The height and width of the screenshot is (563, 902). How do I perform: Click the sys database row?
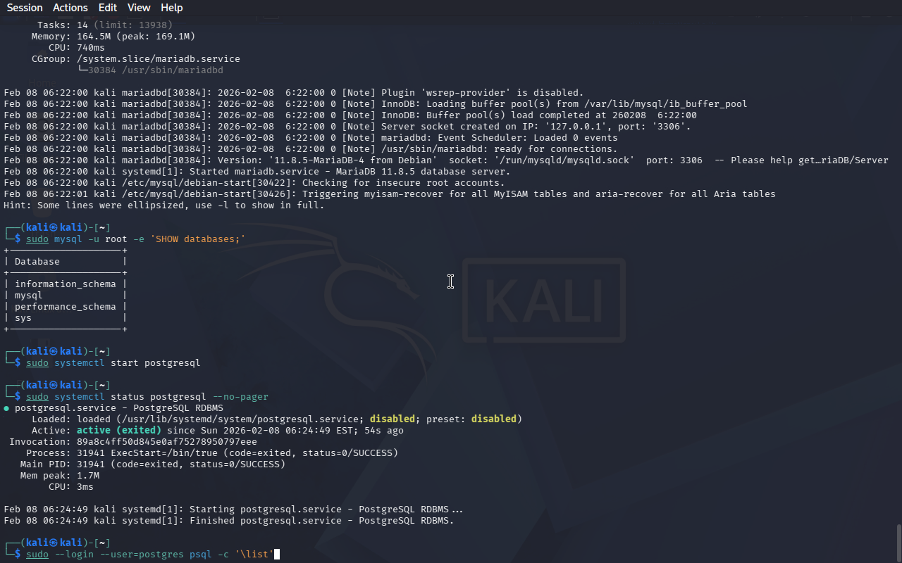(x=23, y=318)
